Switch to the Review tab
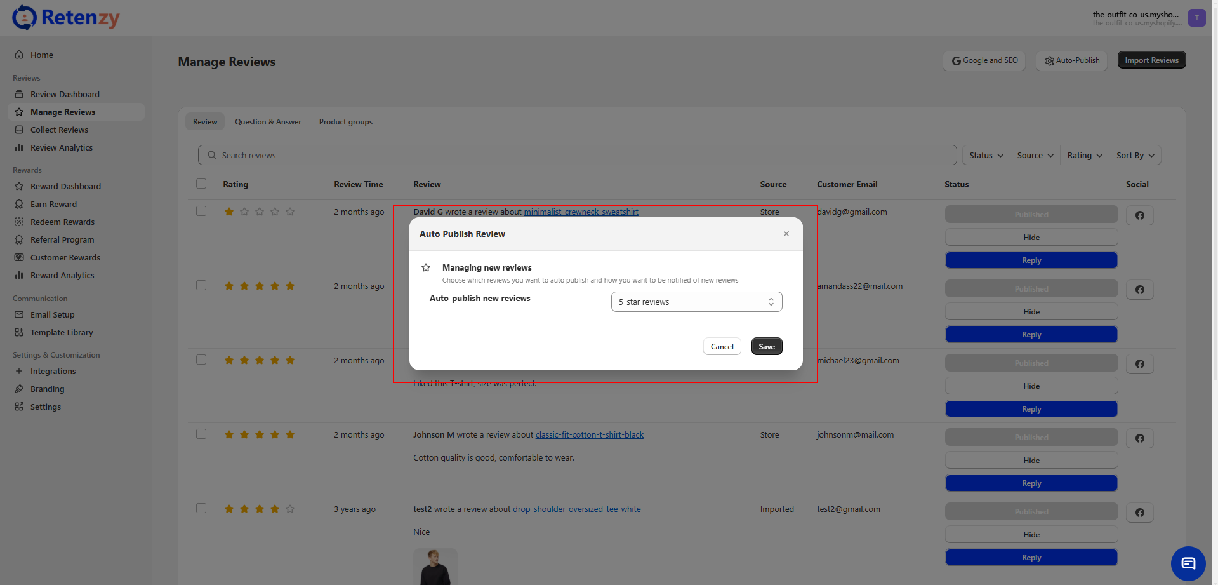 pyautogui.click(x=205, y=122)
